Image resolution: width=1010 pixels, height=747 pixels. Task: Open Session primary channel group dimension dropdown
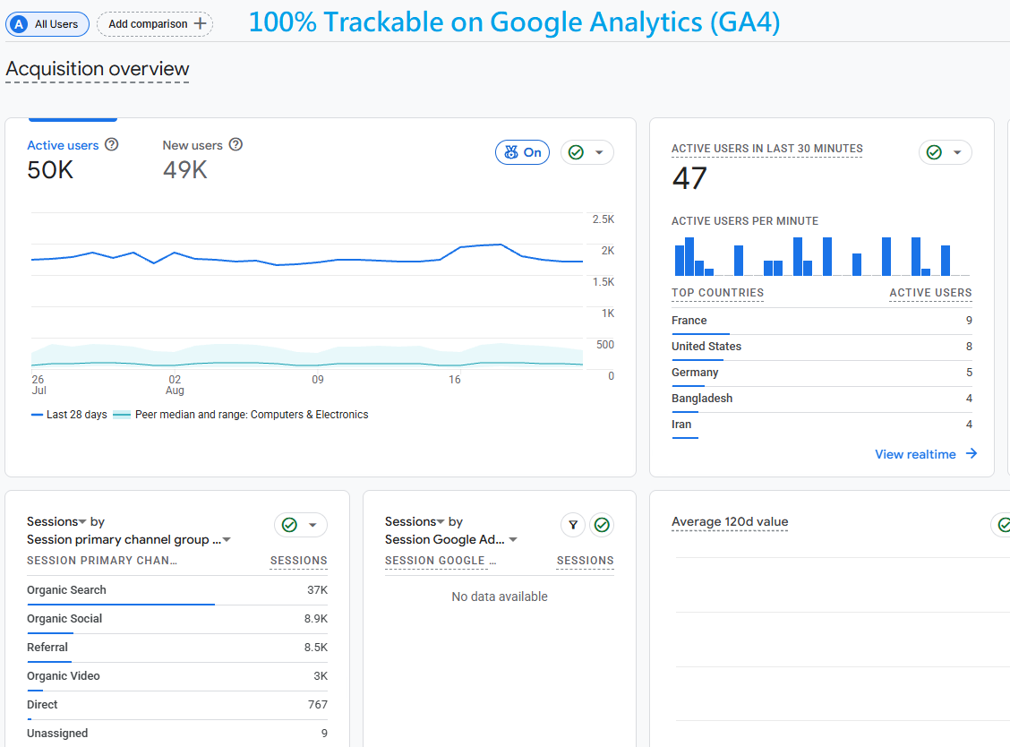click(x=129, y=539)
